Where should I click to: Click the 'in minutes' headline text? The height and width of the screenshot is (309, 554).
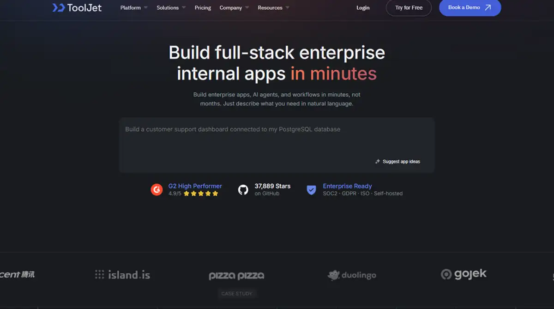pos(333,73)
